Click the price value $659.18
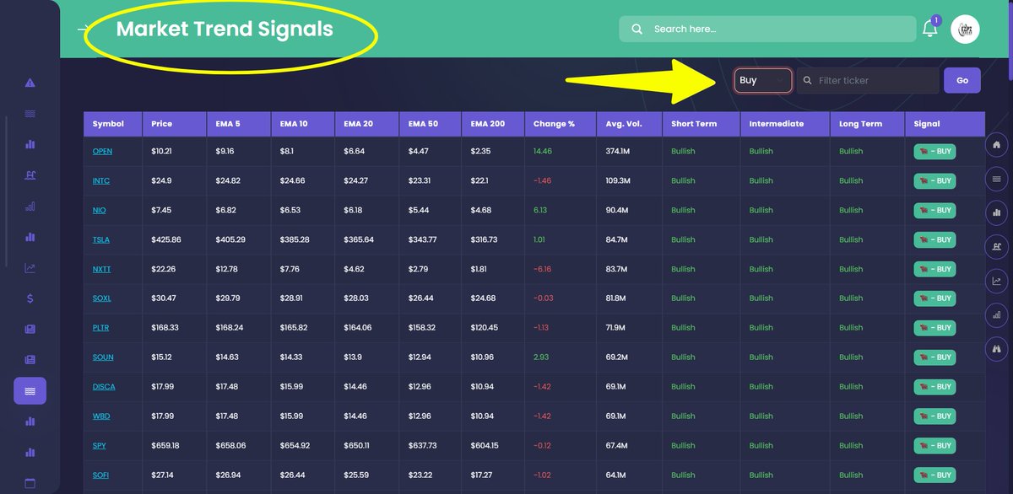This screenshot has width=1013, height=494. click(165, 446)
